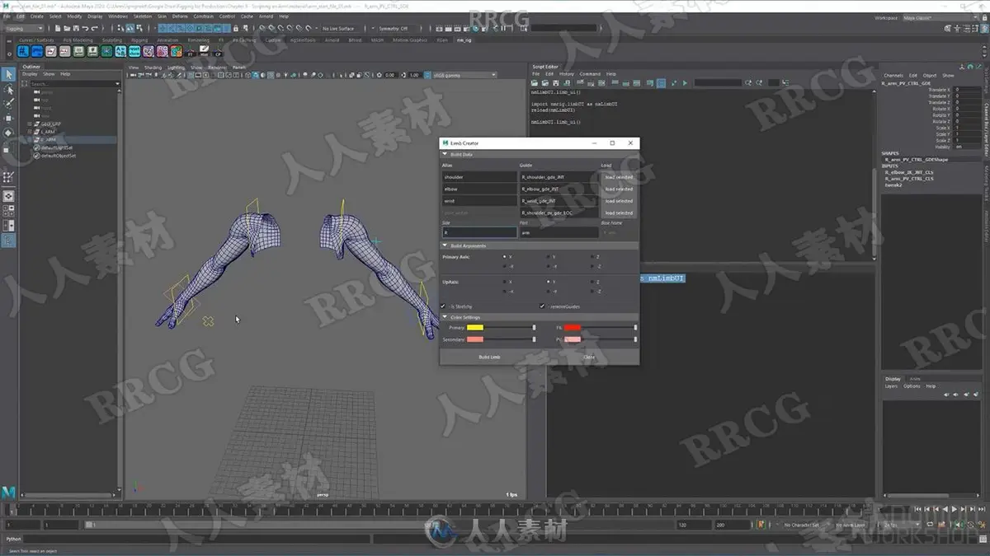Click the Undo arrow icon
Viewport: 990px width, 556px height.
pos(86,28)
